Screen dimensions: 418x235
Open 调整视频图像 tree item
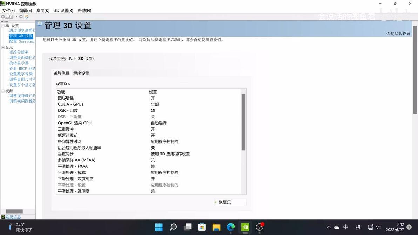pos(22,101)
